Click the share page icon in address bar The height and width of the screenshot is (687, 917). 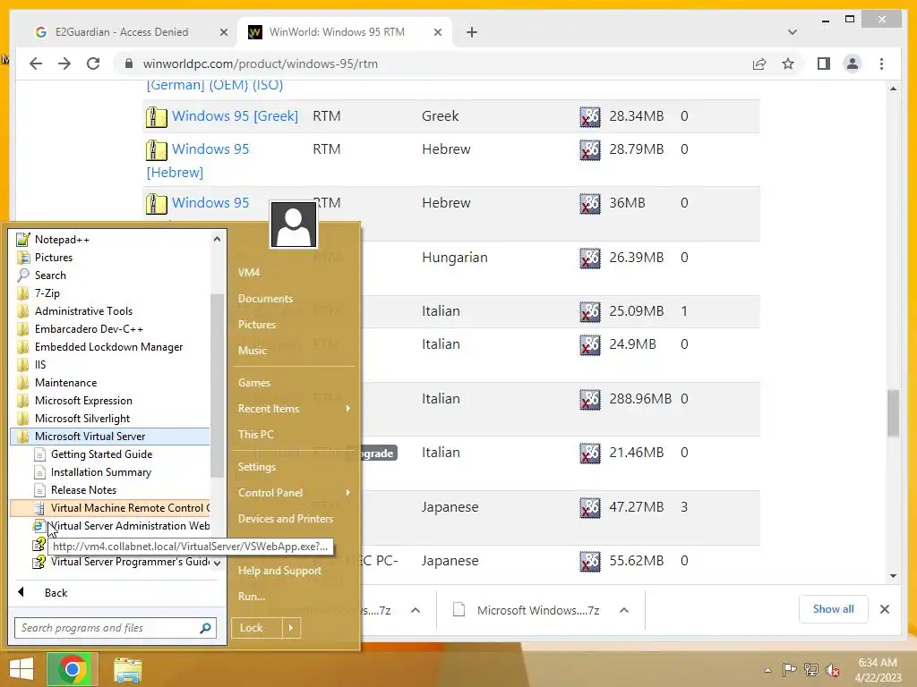[x=759, y=64]
